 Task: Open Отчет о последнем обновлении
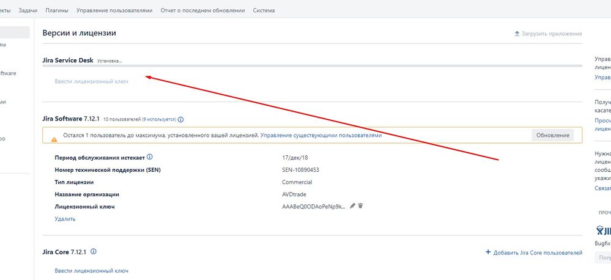click(202, 10)
